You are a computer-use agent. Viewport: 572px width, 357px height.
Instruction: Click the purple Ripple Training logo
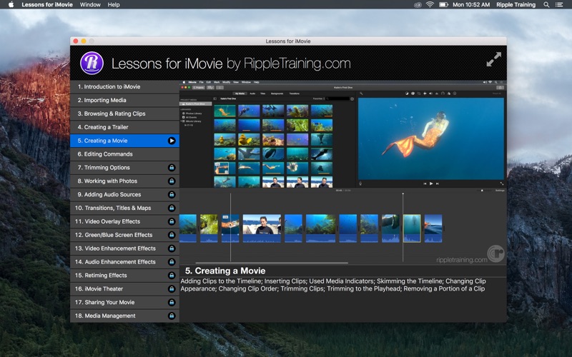[92, 63]
